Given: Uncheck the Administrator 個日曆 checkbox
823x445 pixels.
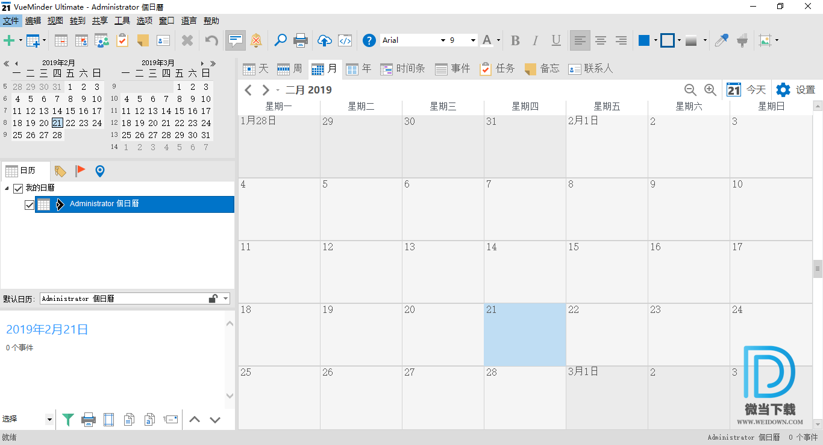Looking at the screenshot, I should click(x=30, y=205).
